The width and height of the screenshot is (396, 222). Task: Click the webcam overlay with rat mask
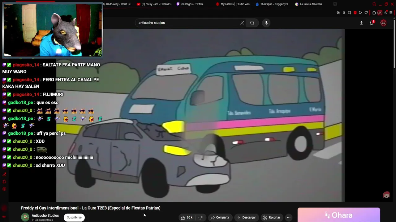pyautogui.click(x=53, y=30)
